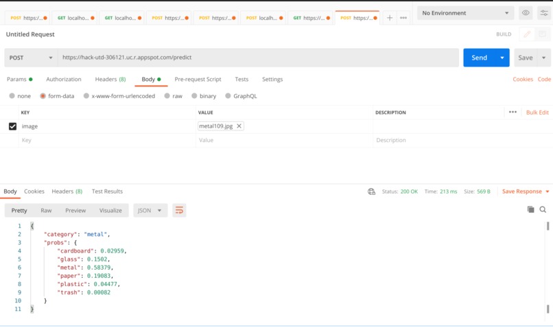Click the request URL input field
The image size is (553, 328).
tap(259, 58)
